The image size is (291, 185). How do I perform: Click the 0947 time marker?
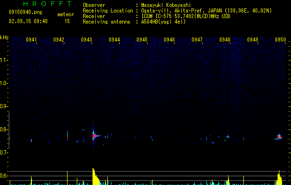197,40
